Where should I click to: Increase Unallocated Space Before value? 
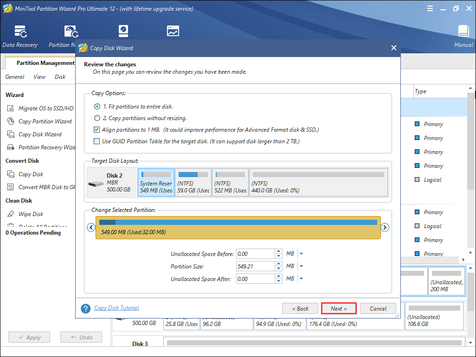pyautogui.click(x=279, y=251)
